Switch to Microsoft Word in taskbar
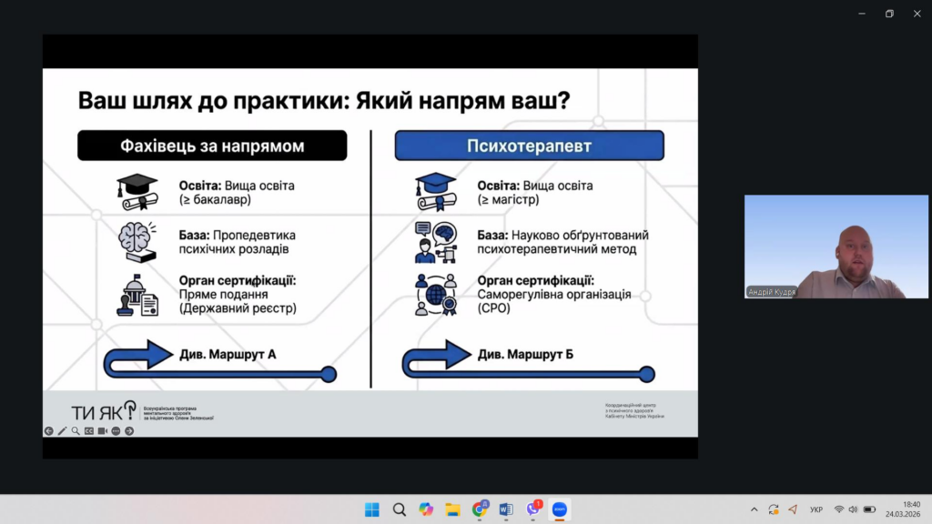932x524 pixels. click(x=506, y=509)
